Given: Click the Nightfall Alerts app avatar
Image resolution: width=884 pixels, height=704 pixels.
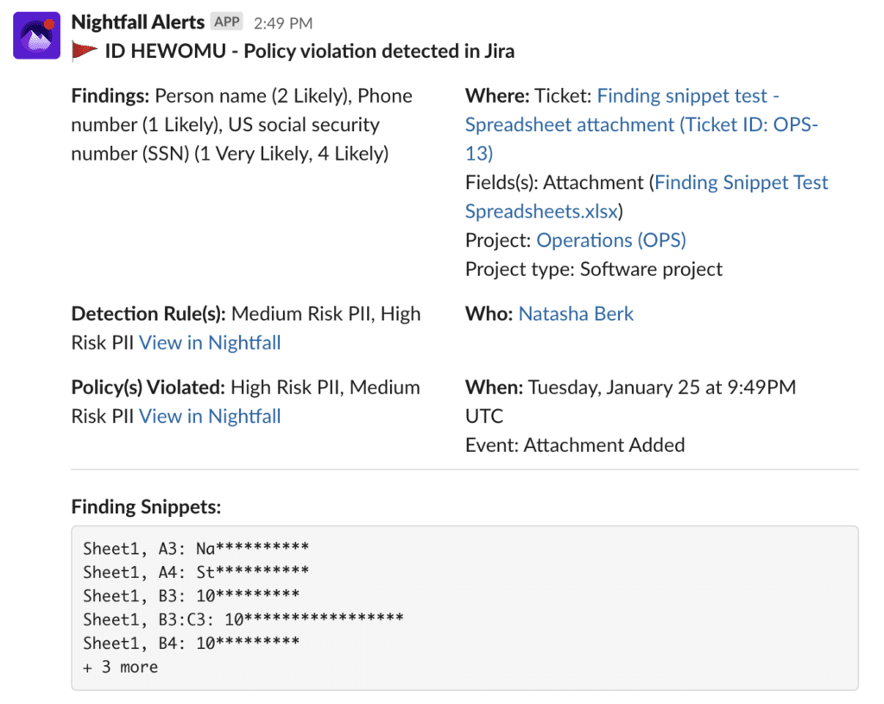Looking at the screenshot, I should tap(36, 36).
